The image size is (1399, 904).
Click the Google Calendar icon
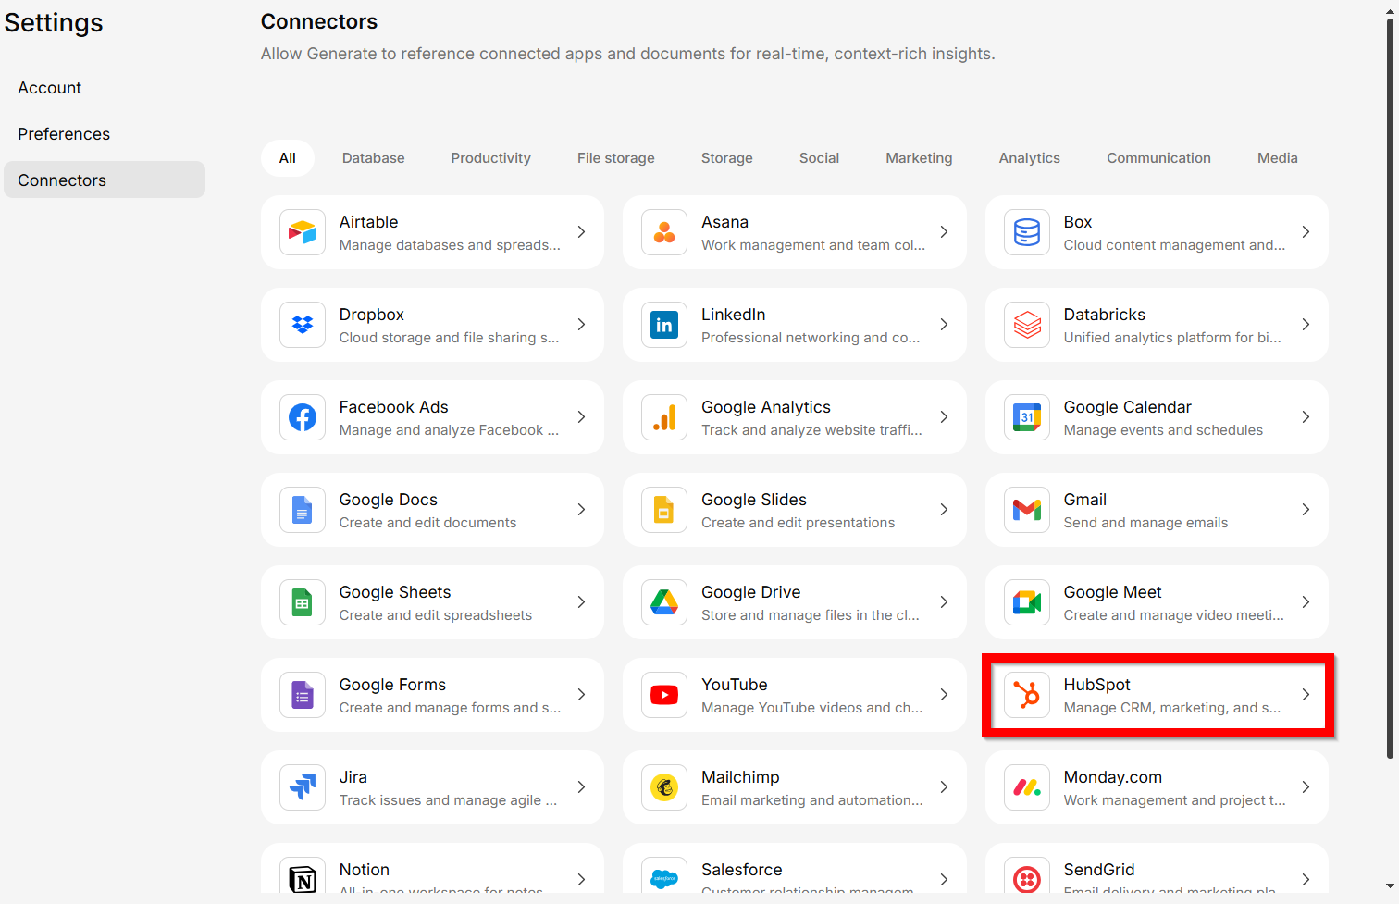point(1027,417)
